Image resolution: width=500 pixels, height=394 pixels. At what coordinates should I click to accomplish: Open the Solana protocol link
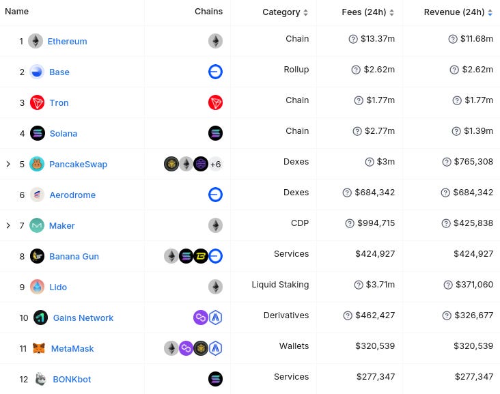pyautogui.click(x=64, y=134)
